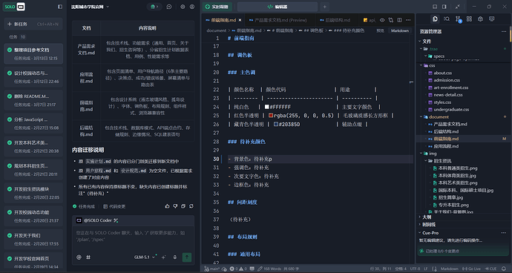Viewport: 512px width, 273px height.
Task: Open the Search panel icon
Action: (447, 19)
